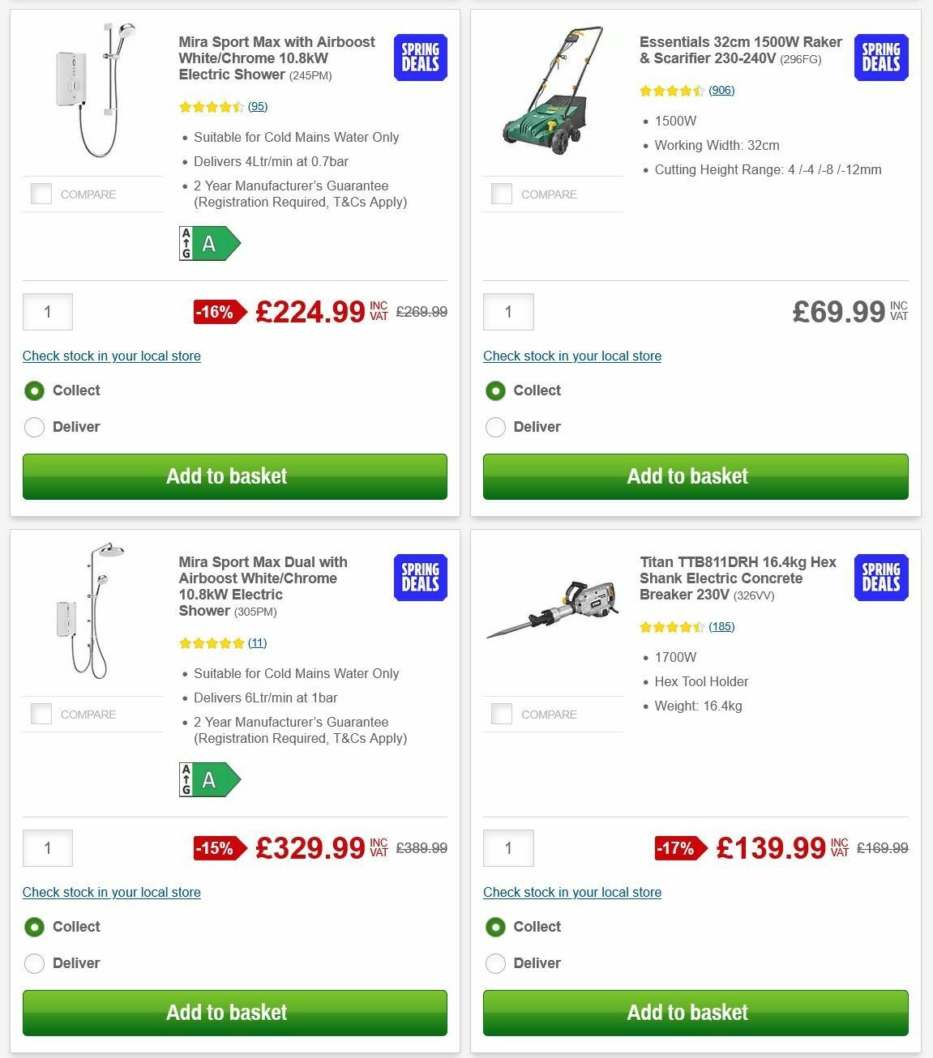933x1058 pixels.
Task: Click the Spring Deals badge on the Raker product
Action: pos(880,58)
